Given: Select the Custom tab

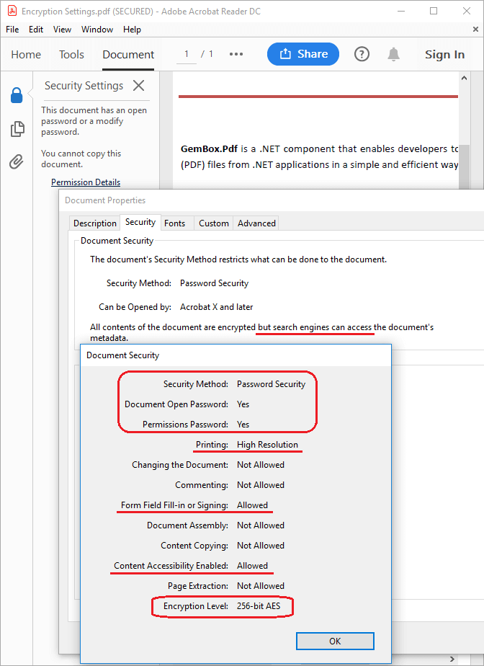Looking at the screenshot, I should click(x=213, y=223).
